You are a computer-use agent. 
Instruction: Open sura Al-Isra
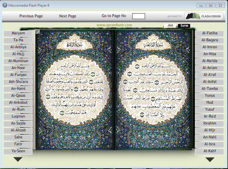tap(209, 145)
